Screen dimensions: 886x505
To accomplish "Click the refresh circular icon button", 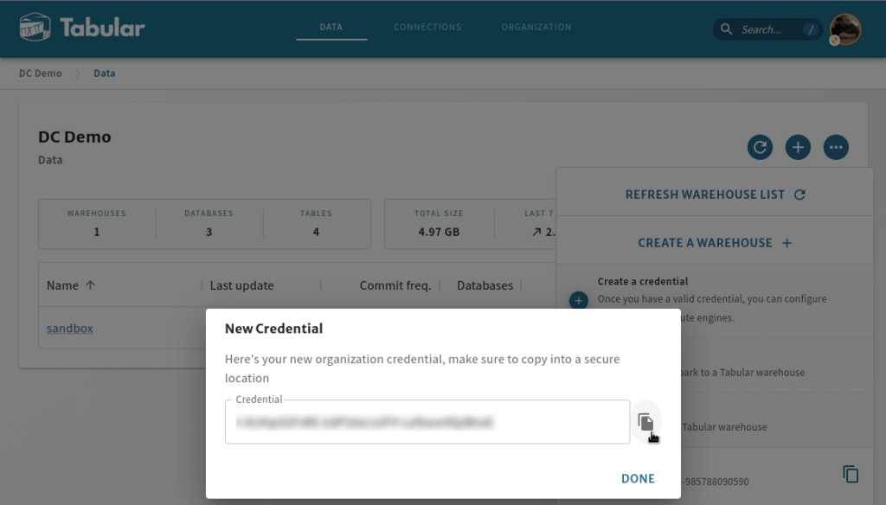I will [760, 147].
